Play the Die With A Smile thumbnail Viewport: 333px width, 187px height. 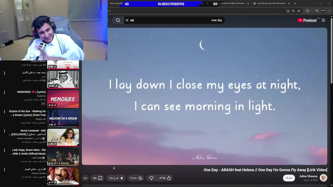63,157
